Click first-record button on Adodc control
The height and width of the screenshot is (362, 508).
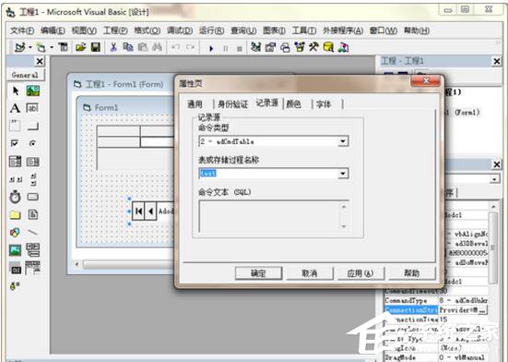[138, 211]
